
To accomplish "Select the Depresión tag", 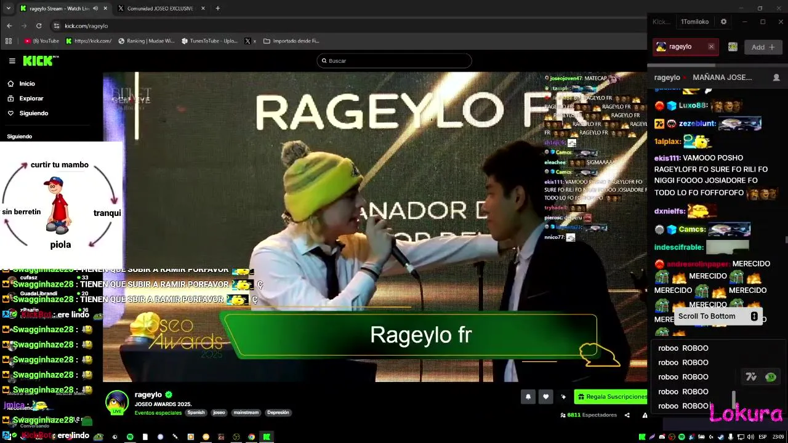I will coord(278,413).
